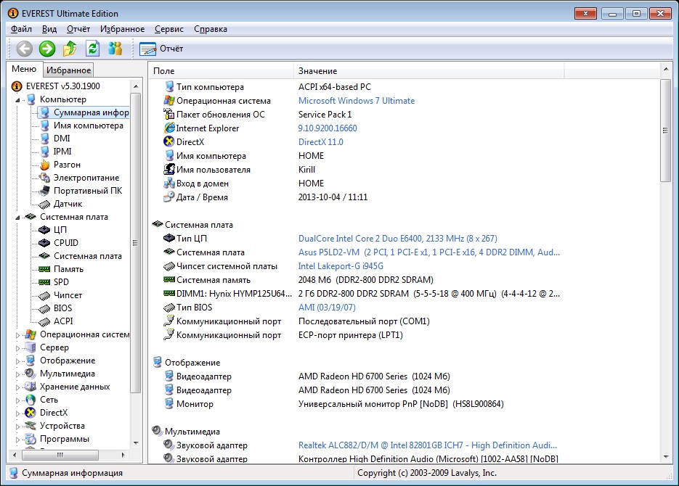679x486 pixels.
Task: Click the main panel vertical scrollbar
Action: [665, 131]
